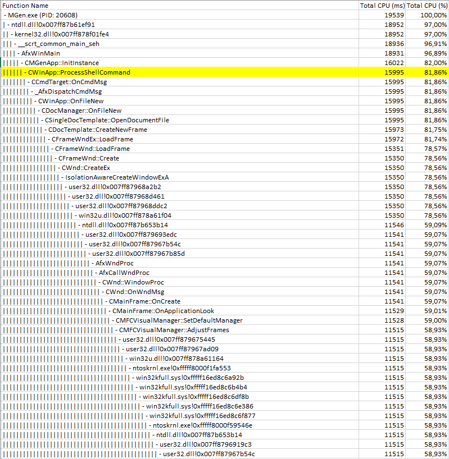Select the CDocTemplate::CreateNewFrame row

pos(225,130)
